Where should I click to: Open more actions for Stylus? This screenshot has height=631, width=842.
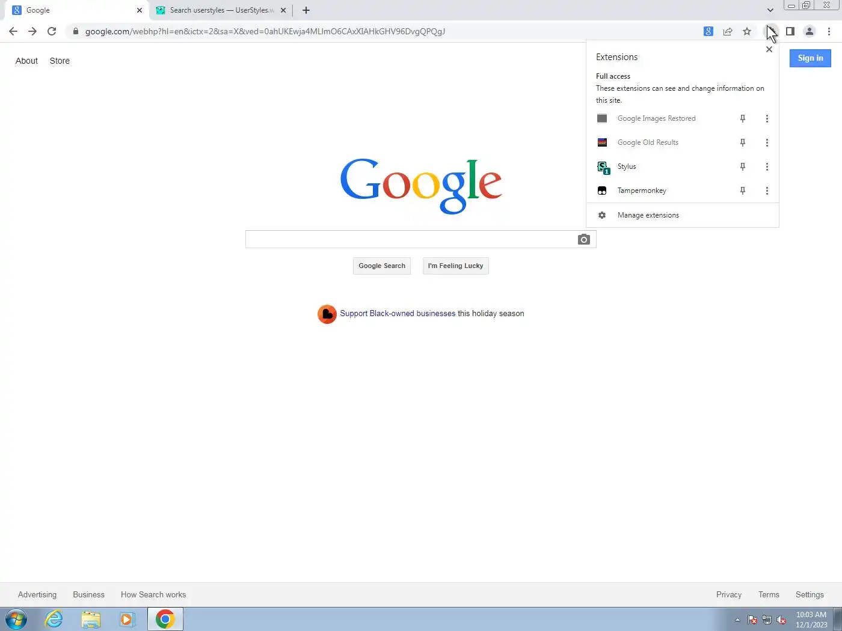(767, 166)
